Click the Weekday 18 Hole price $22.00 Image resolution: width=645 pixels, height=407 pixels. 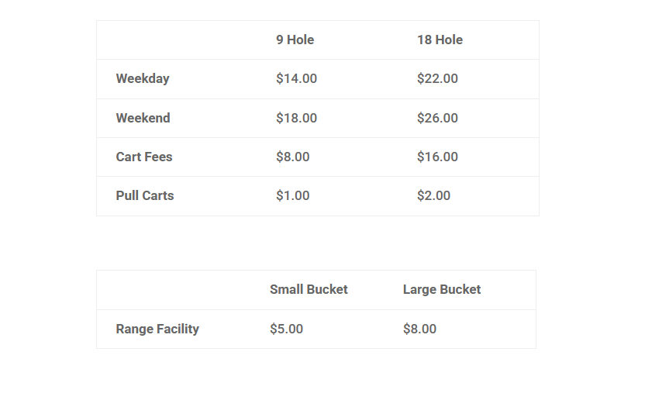[x=437, y=79]
